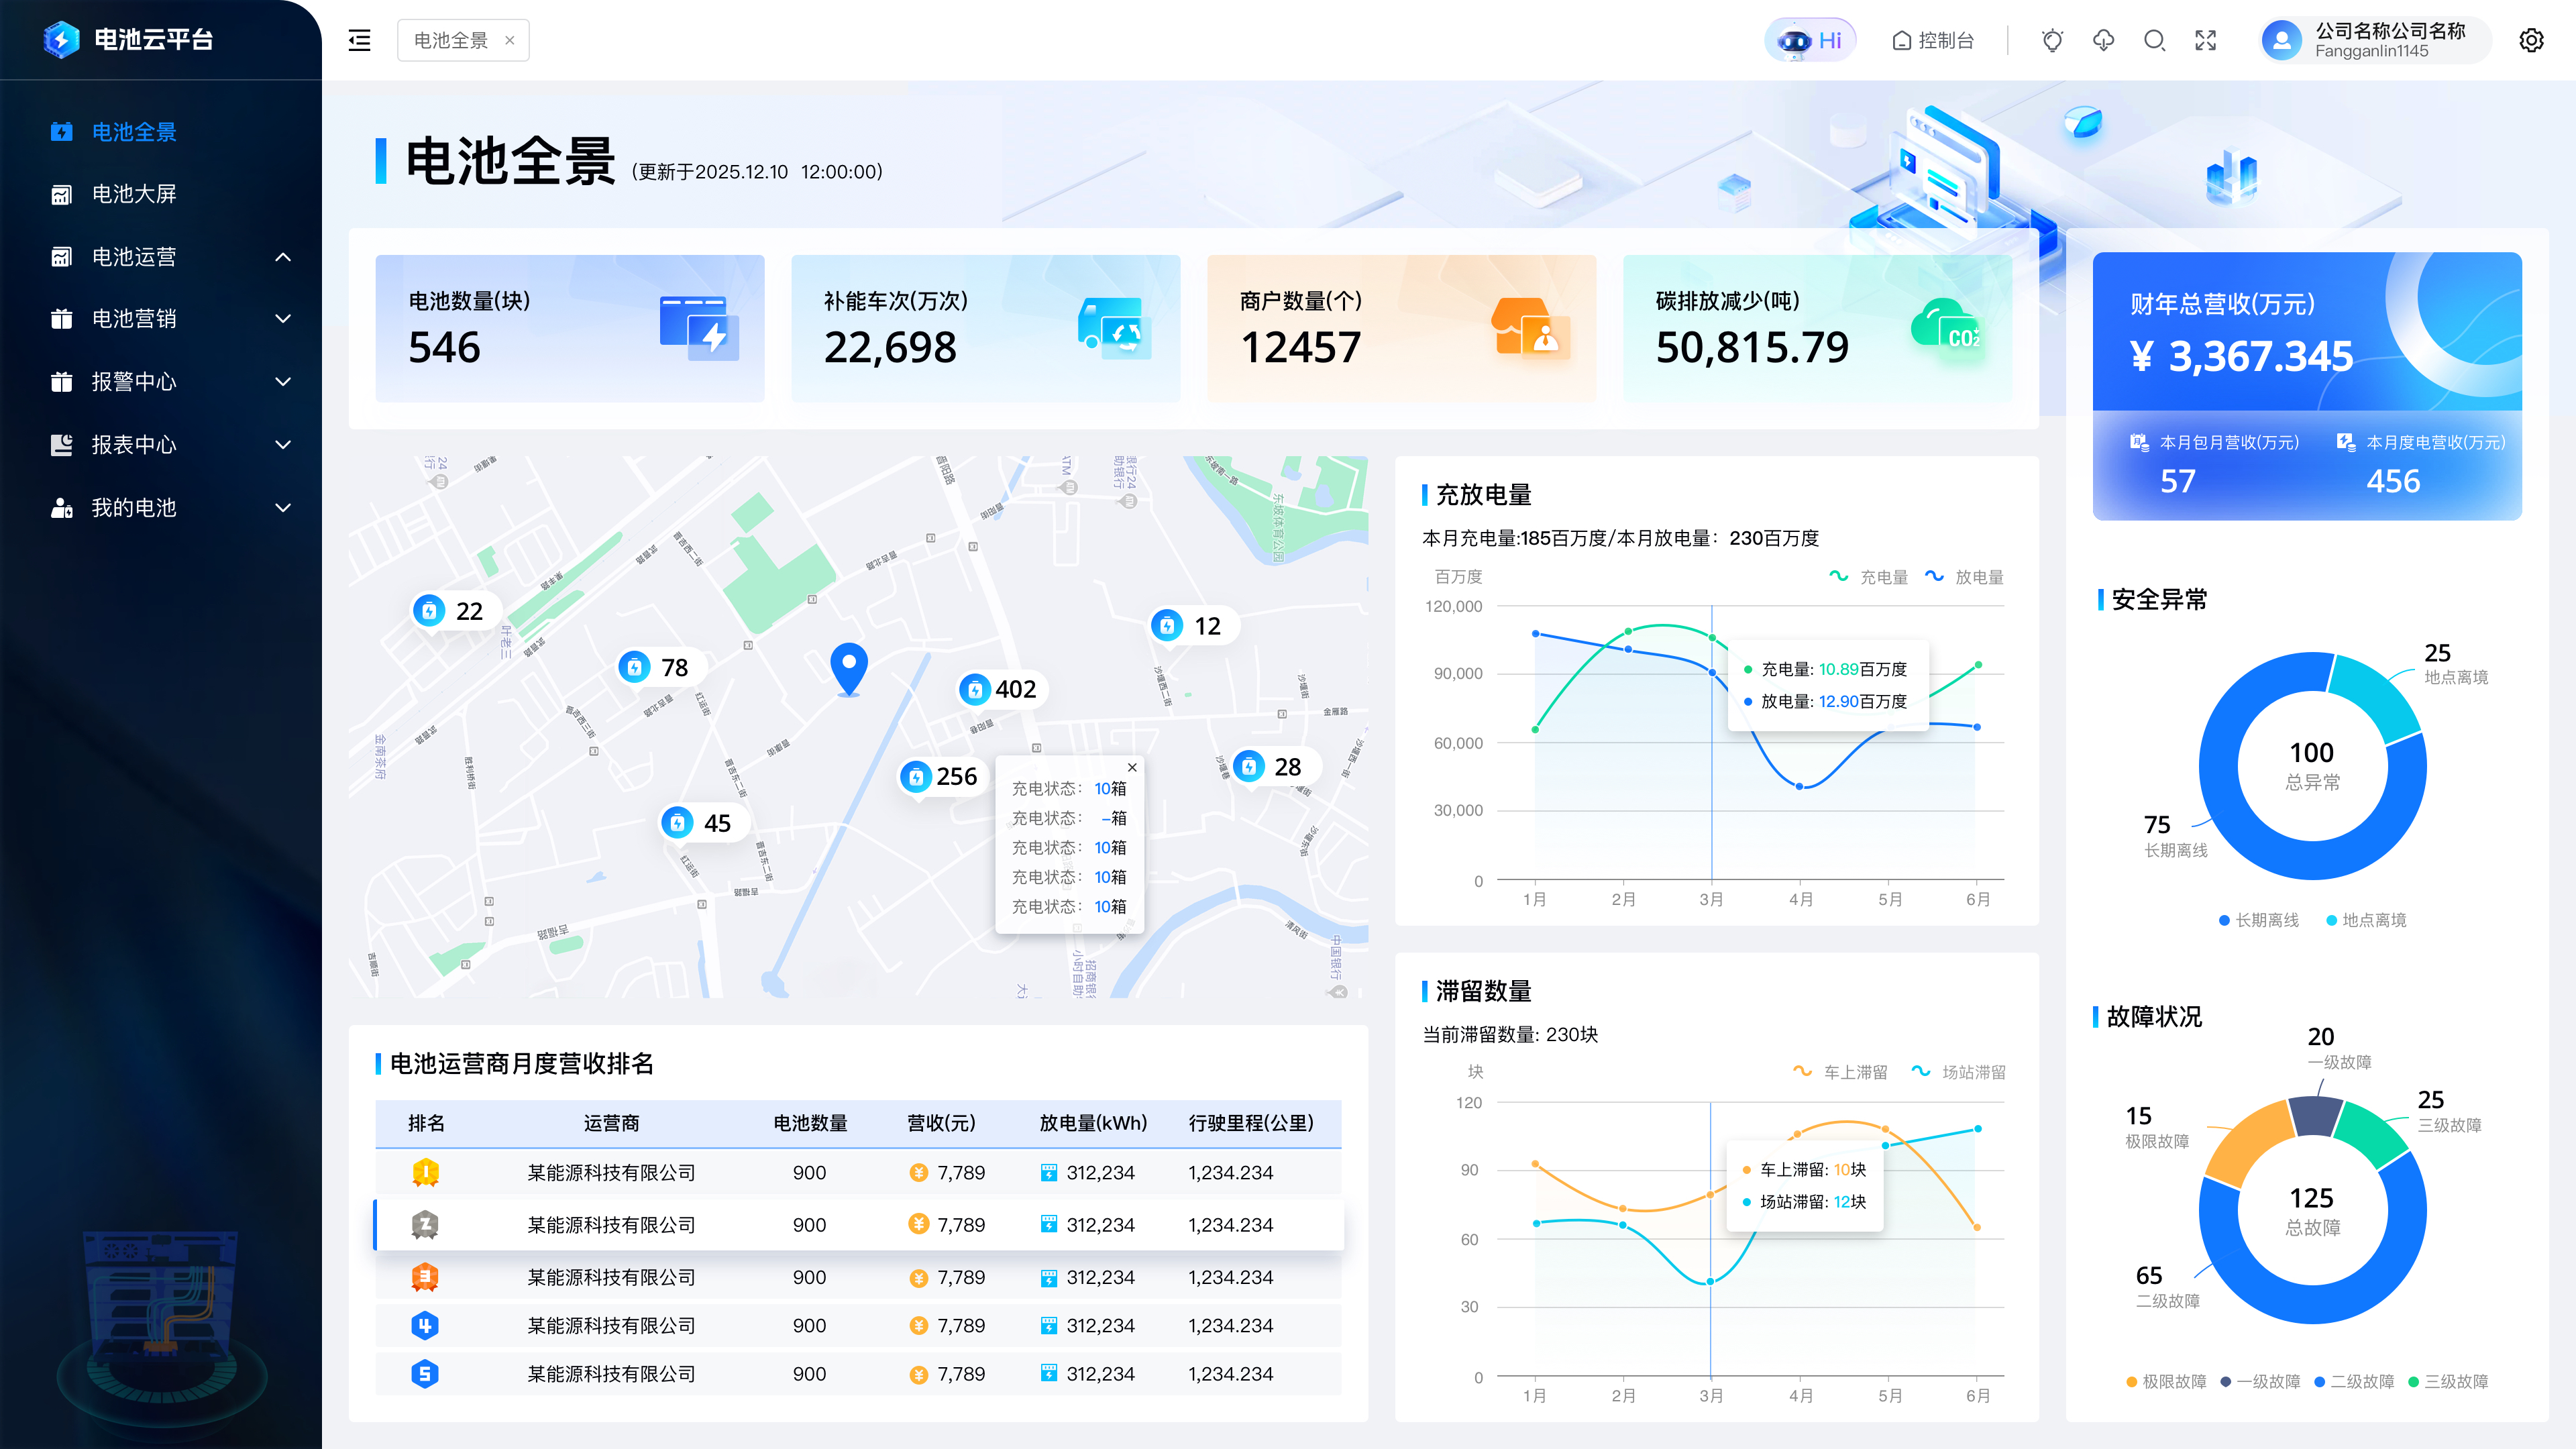2576x1449 pixels.
Task: Click the cloud download icon
Action: [2103, 40]
